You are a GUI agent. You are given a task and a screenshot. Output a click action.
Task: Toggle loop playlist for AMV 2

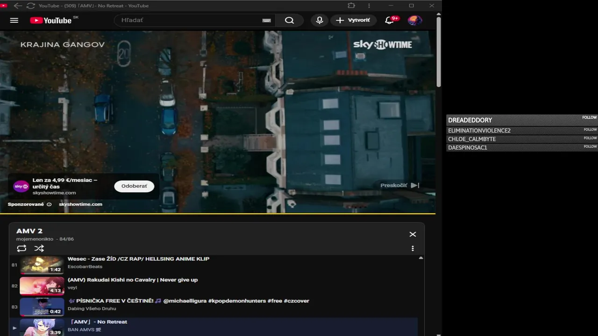pos(21,248)
